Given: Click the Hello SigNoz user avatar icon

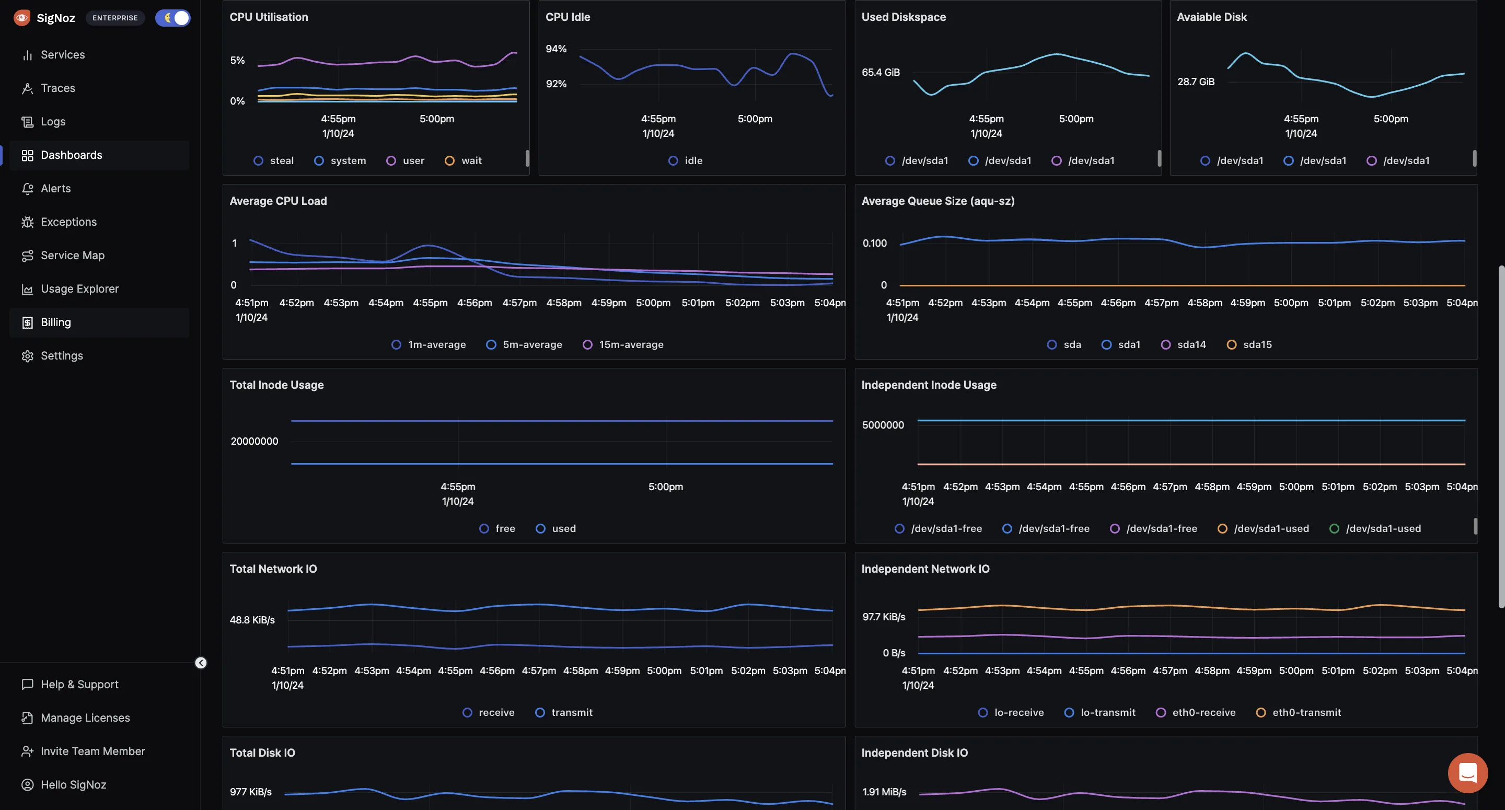Looking at the screenshot, I should tap(27, 785).
